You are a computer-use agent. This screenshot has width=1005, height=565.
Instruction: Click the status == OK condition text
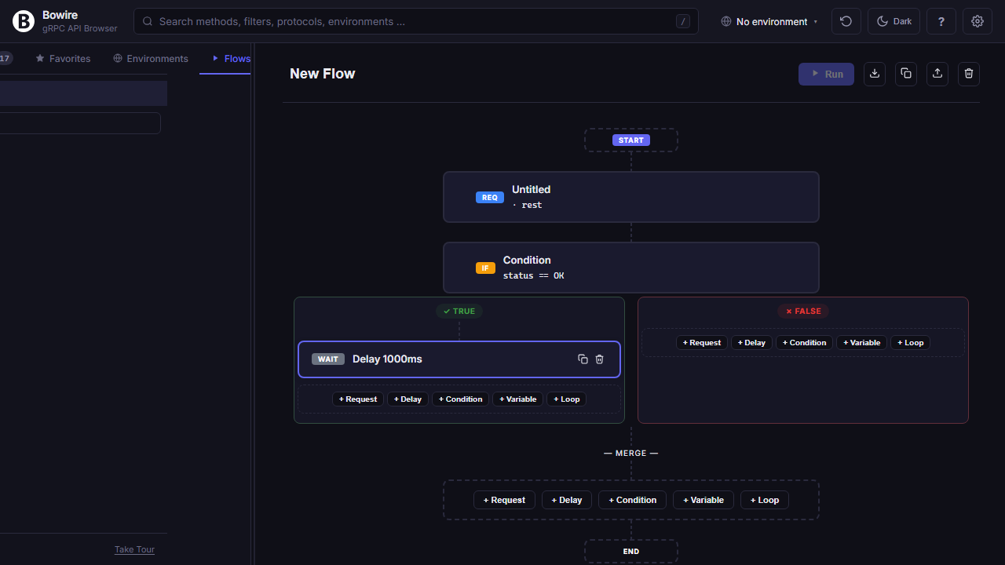[x=534, y=276]
